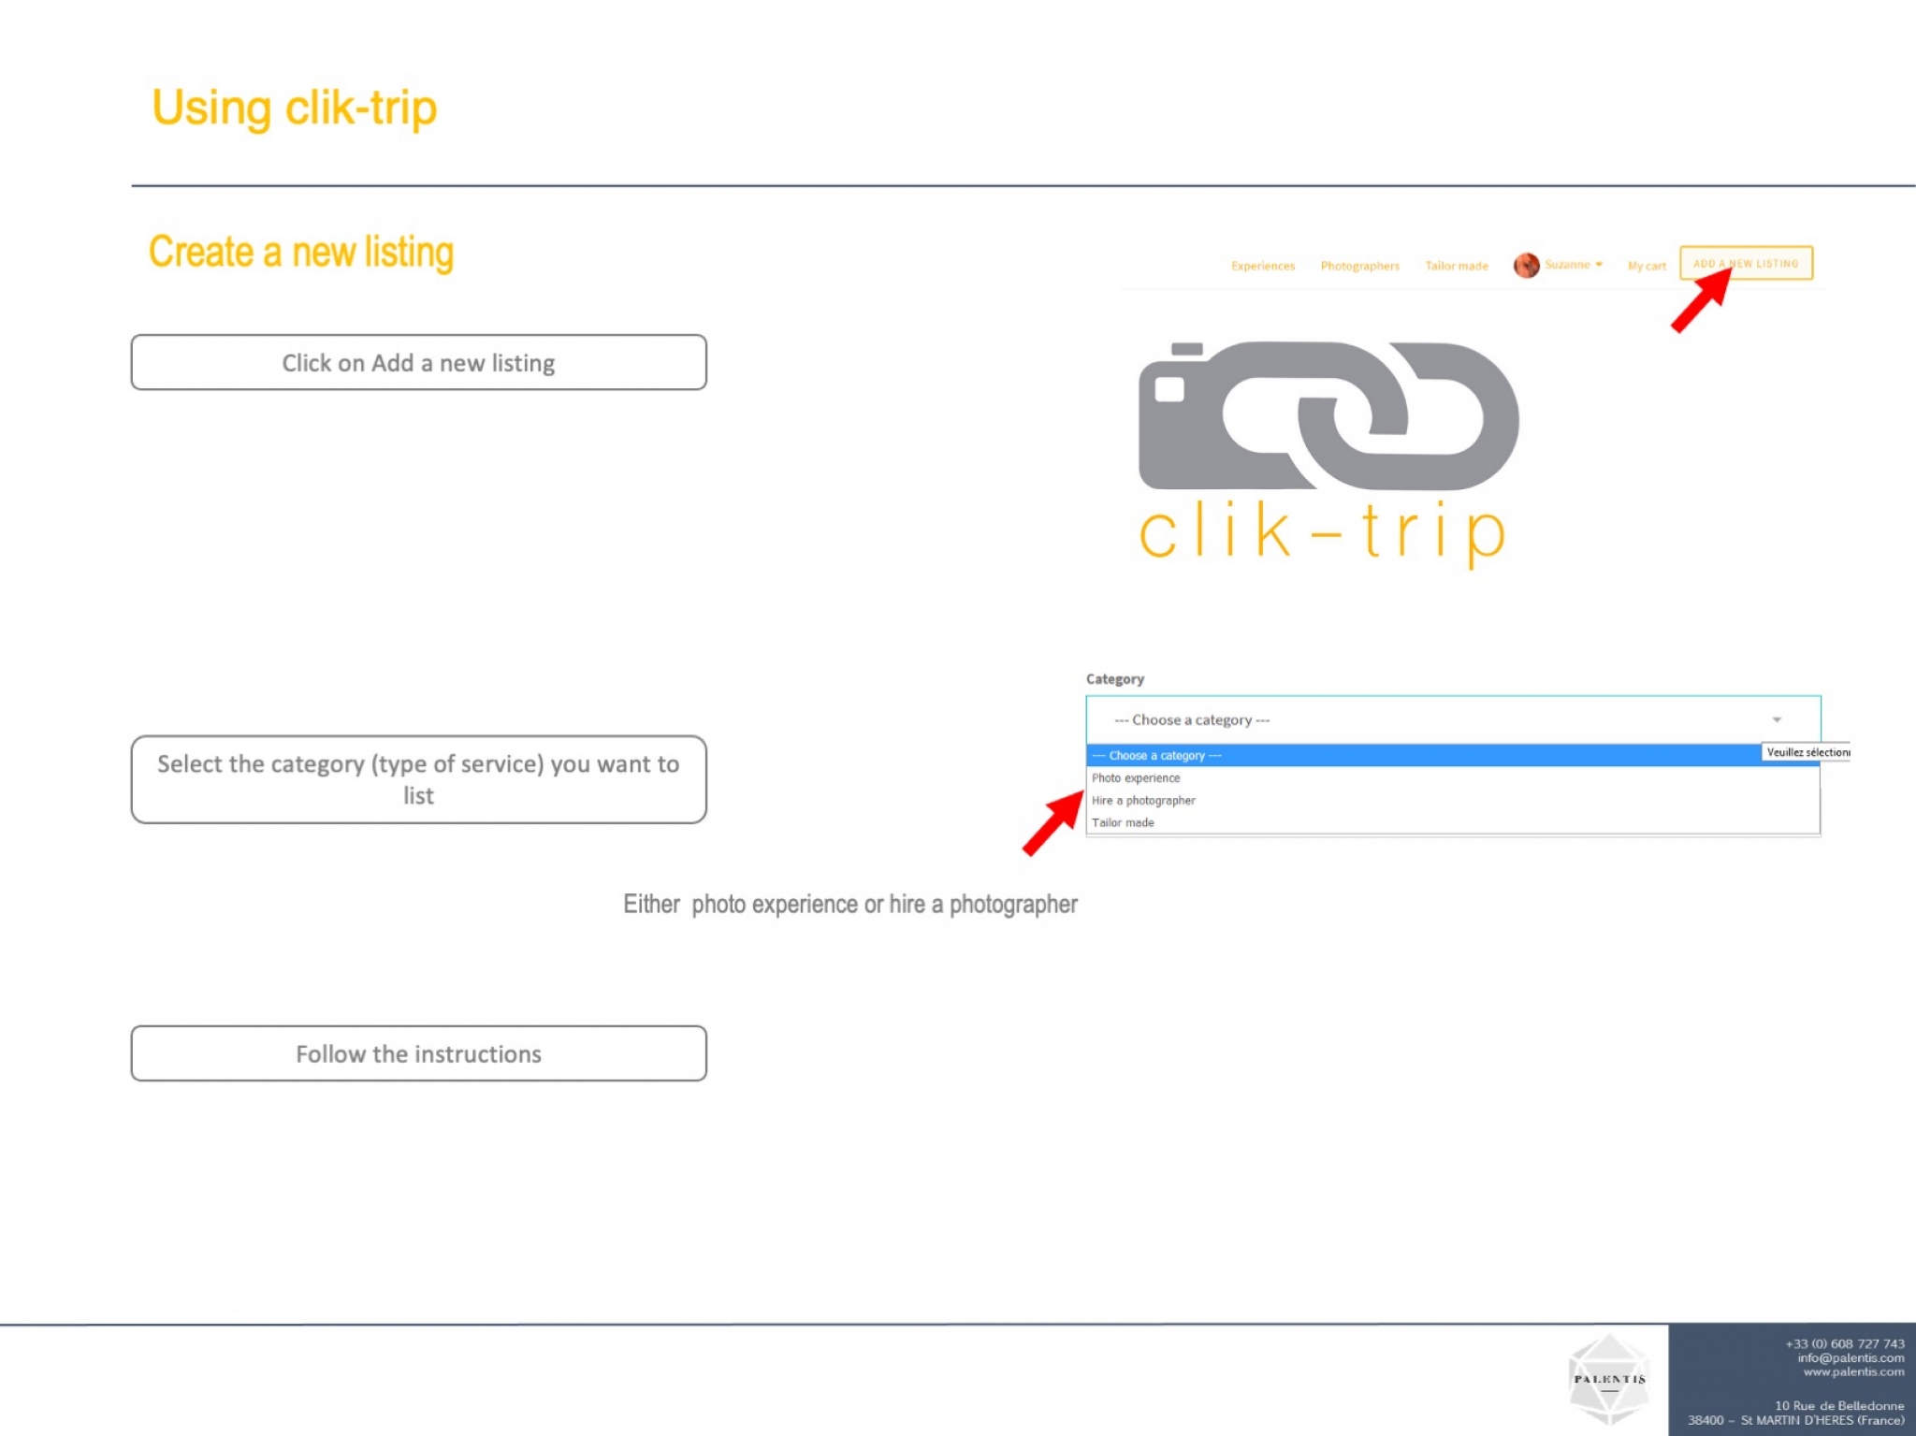Choose the Tailor made category option
Image resolution: width=1916 pixels, height=1436 pixels.
(1453, 823)
